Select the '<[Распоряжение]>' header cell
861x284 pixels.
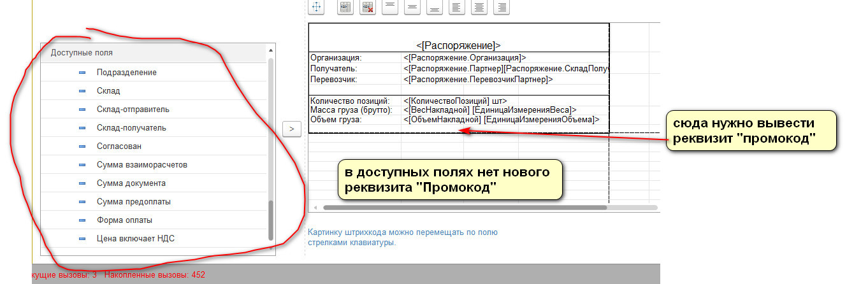458,45
